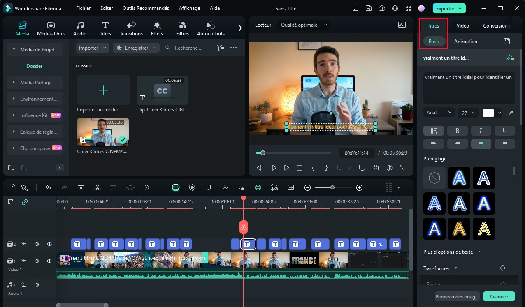Image resolution: width=525 pixels, height=307 pixels.
Task: Expand the Média Partagé section
Action: point(35,83)
